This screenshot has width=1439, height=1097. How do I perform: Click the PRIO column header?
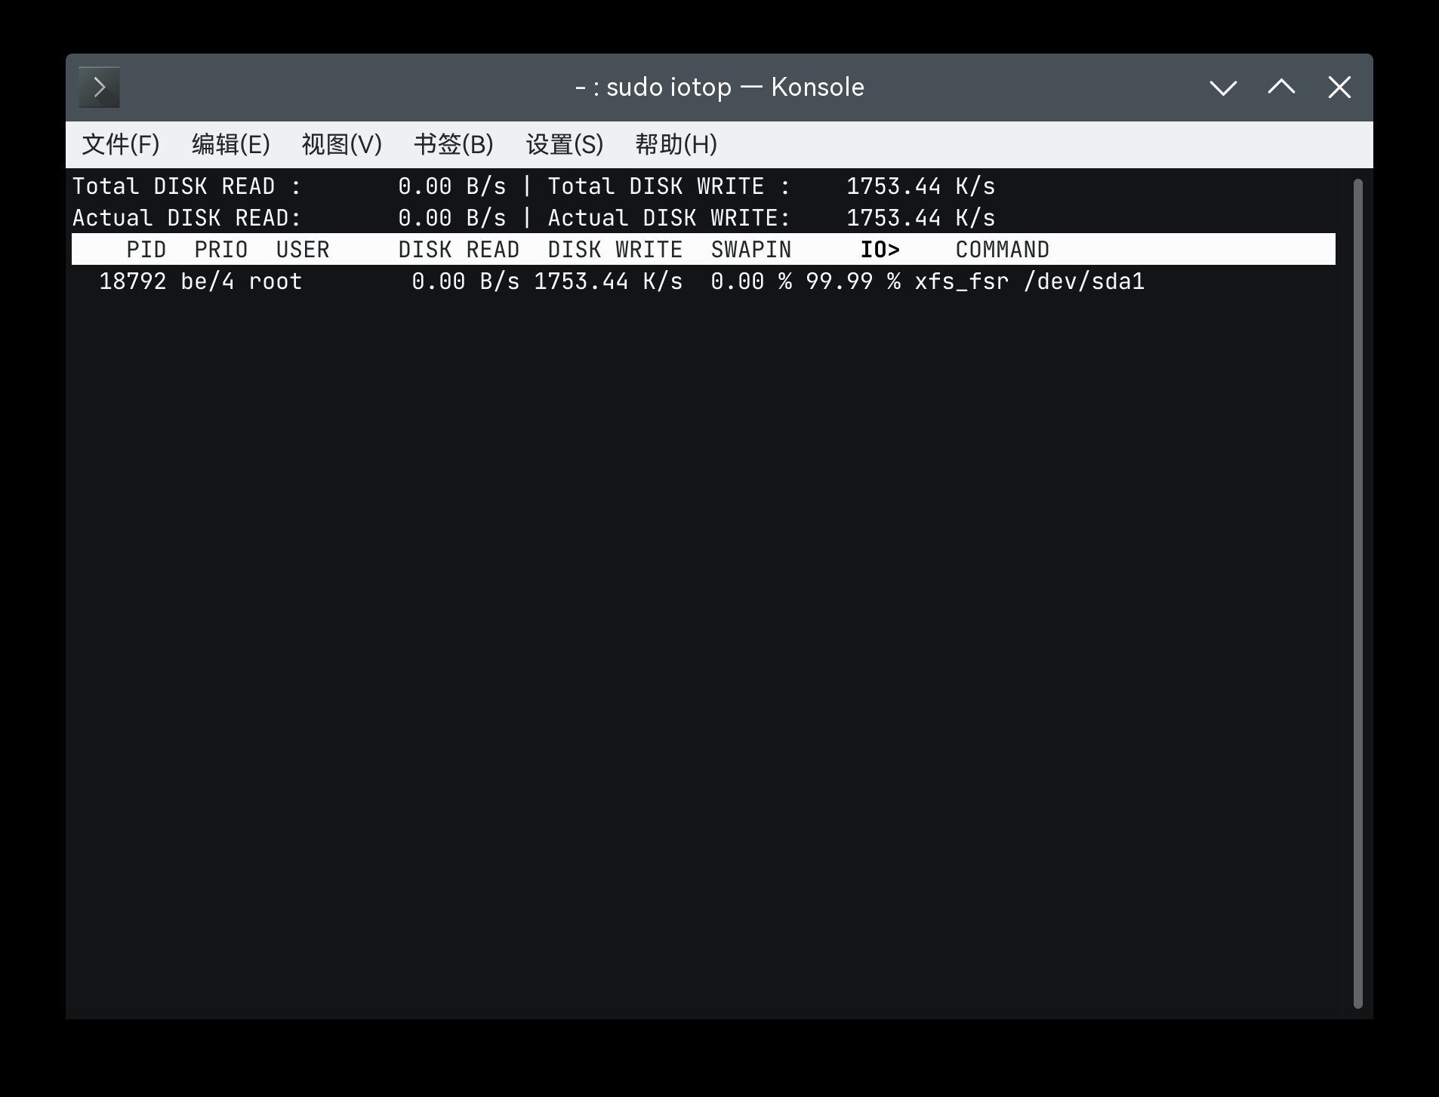pyautogui.click(x=221, y=250)
